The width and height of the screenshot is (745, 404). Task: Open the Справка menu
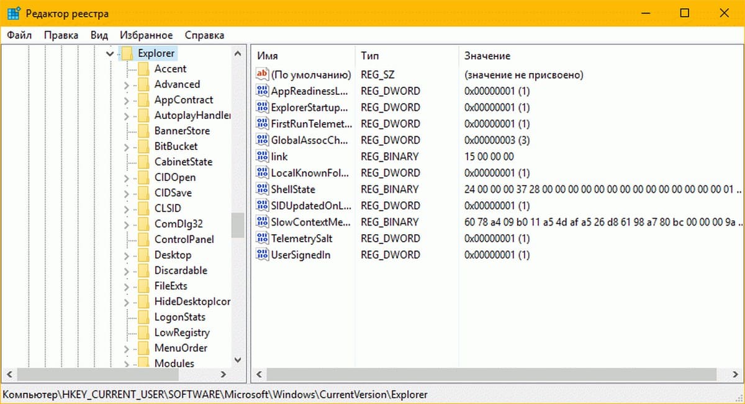coord(204,35)
